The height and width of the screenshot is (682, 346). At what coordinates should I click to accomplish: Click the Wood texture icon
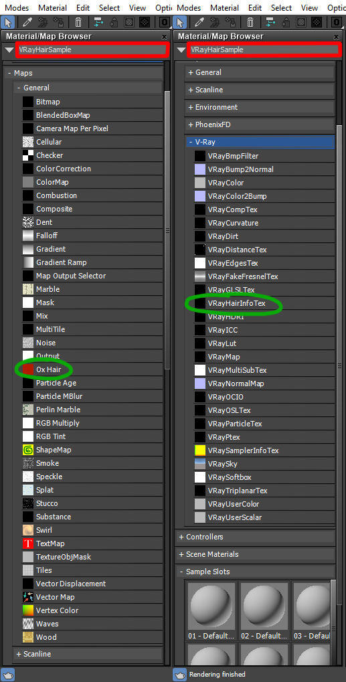(x=28, y=637)
